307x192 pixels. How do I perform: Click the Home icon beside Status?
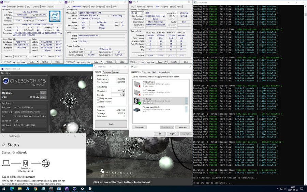coord(4,145)
